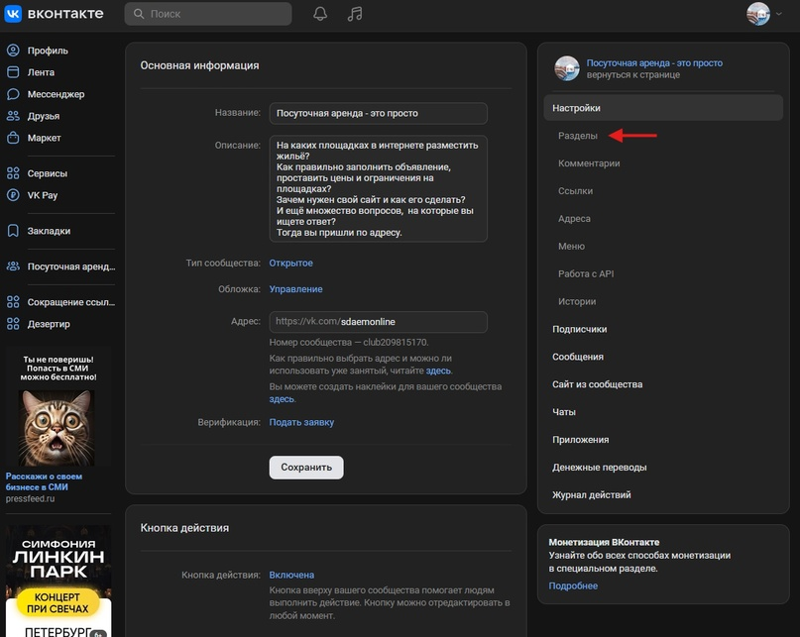Click the Мессенджер chat bubble icon

pyautogui.click(x=13, y=94)
